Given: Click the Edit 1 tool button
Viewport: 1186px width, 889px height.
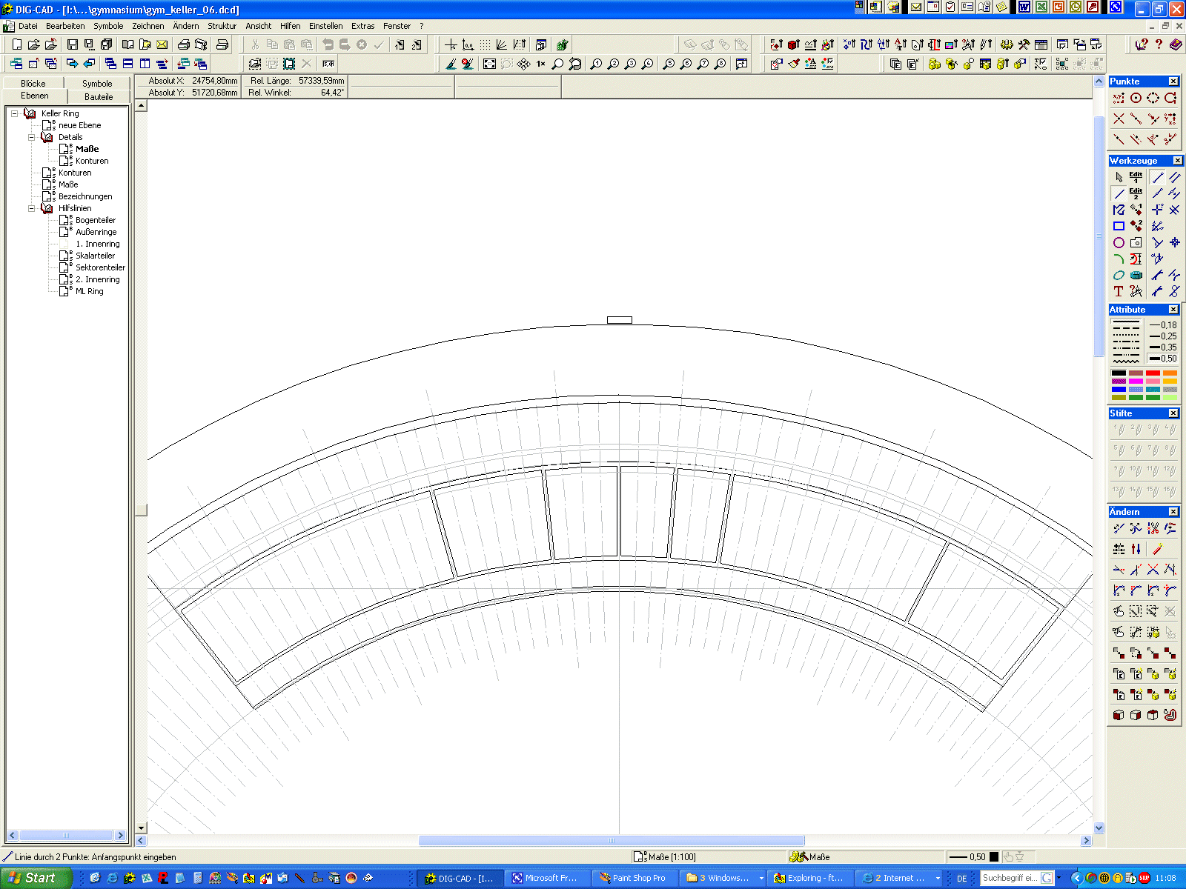Looking at the screenshot, I should 1136,177.
